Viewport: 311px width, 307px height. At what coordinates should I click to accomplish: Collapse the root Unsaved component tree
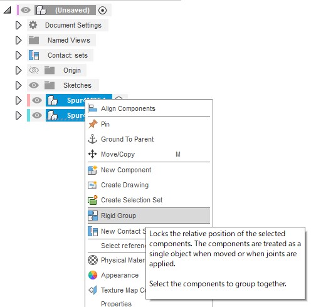(x=8, y=10)
